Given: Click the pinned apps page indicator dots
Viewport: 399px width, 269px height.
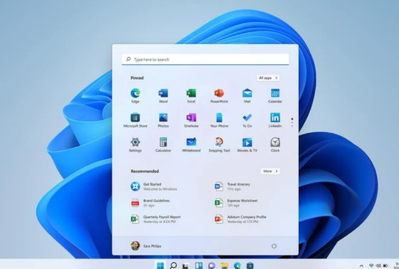Looking at the screenshot, I should (292, 123).
